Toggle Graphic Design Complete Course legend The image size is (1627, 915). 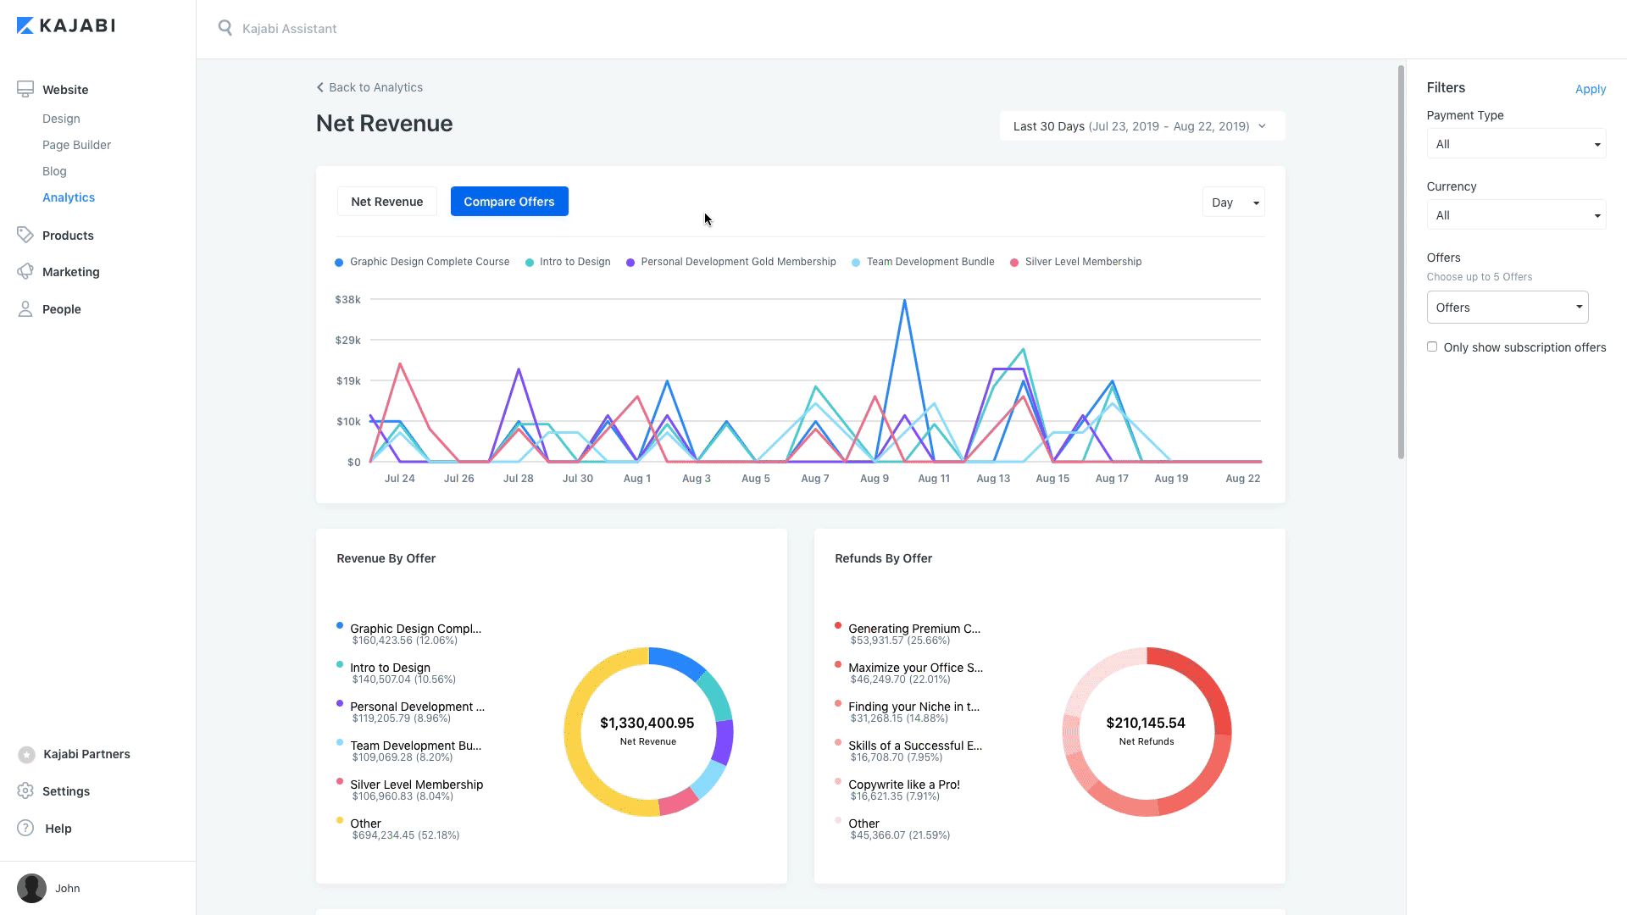[x=422, y=262]
